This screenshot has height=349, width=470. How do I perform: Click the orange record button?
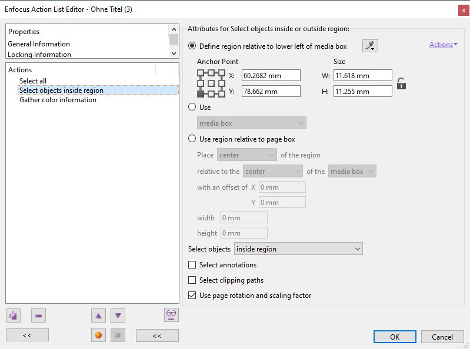(x=98, y=335)
